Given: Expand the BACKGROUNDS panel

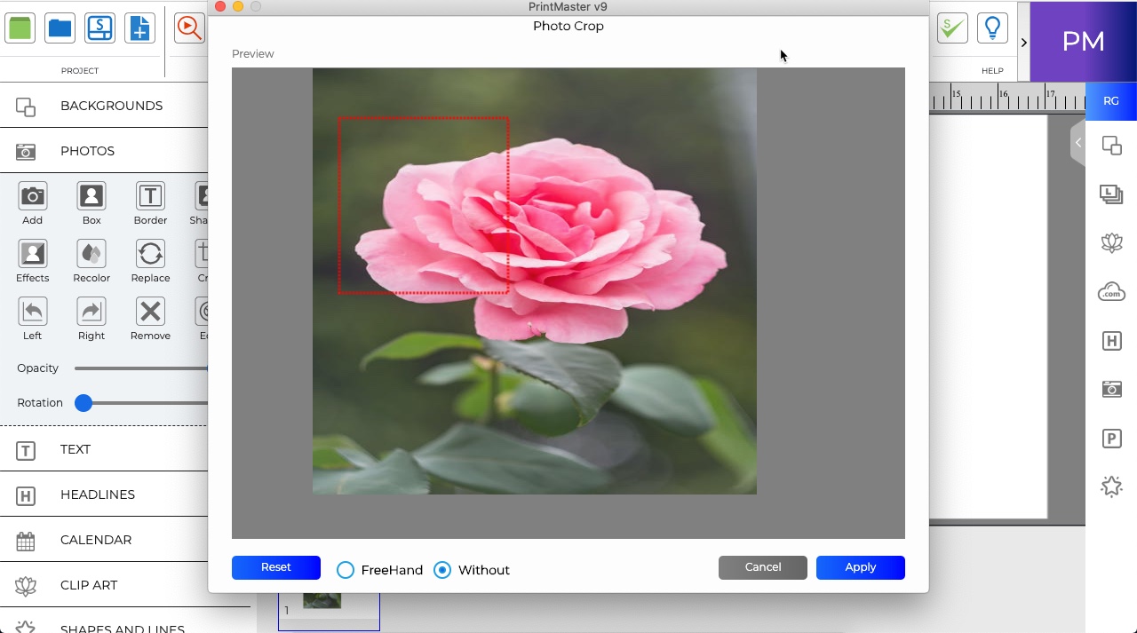Looking at the screenshot, I should 111,105.
